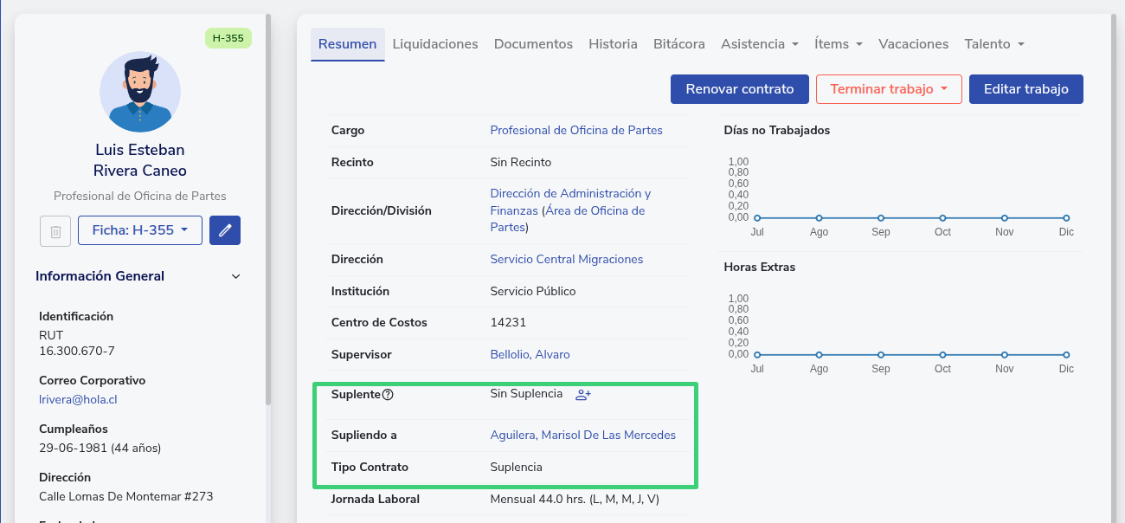This screenshot has height=523, width=1125.
Task: Open the Terminar trabajo dropdown
Action: (x=889, y=89)
